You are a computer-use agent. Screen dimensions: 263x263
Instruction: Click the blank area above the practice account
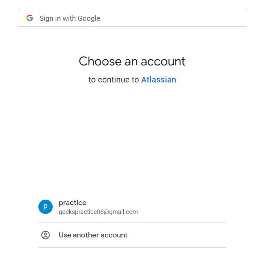point(132,143)
